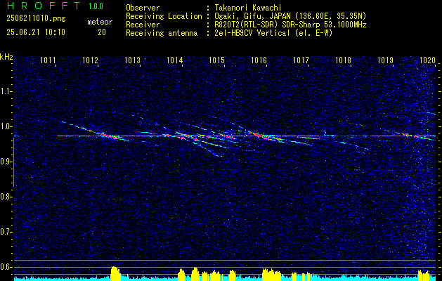Screen dimensions: 442x281
Task: Click the 1018 time axis label
Action: pyautogui.click(x=343, y=60)
